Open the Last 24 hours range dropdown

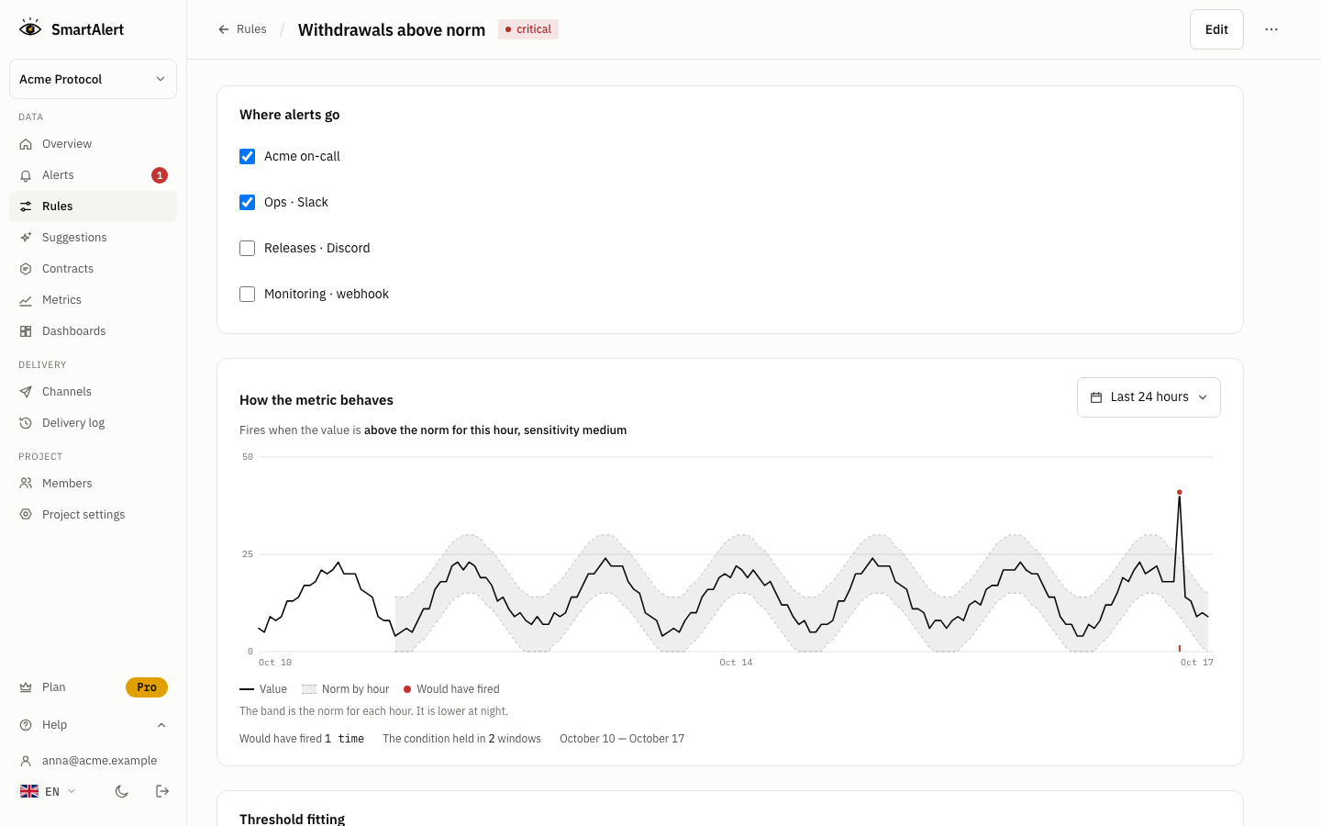1149,397
